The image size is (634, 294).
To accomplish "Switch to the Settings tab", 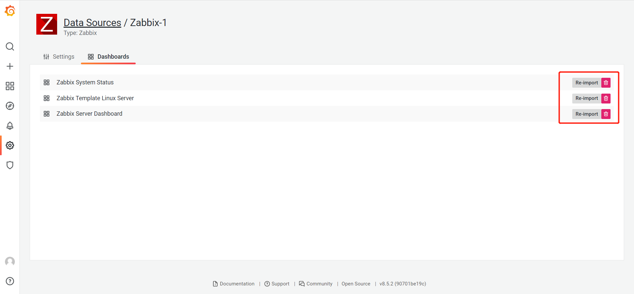I will (x=59, y=57).
